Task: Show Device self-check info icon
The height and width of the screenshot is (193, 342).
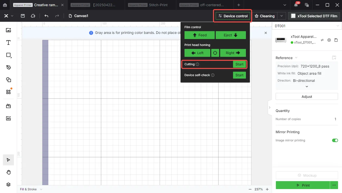Action: click(213, 75)
